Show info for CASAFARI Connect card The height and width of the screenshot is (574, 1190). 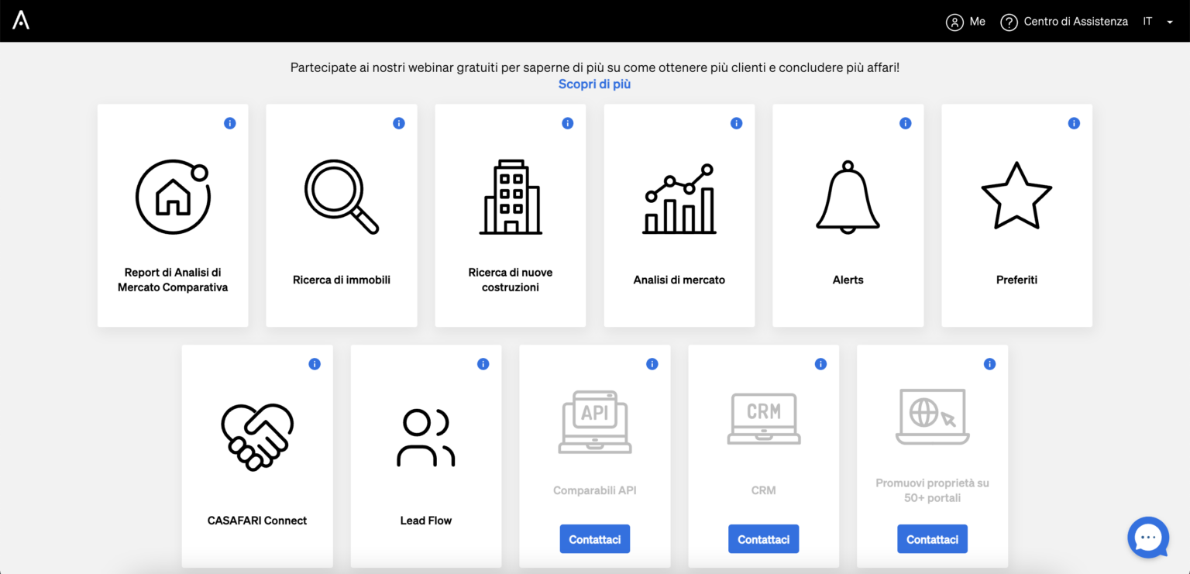point(315,364)
